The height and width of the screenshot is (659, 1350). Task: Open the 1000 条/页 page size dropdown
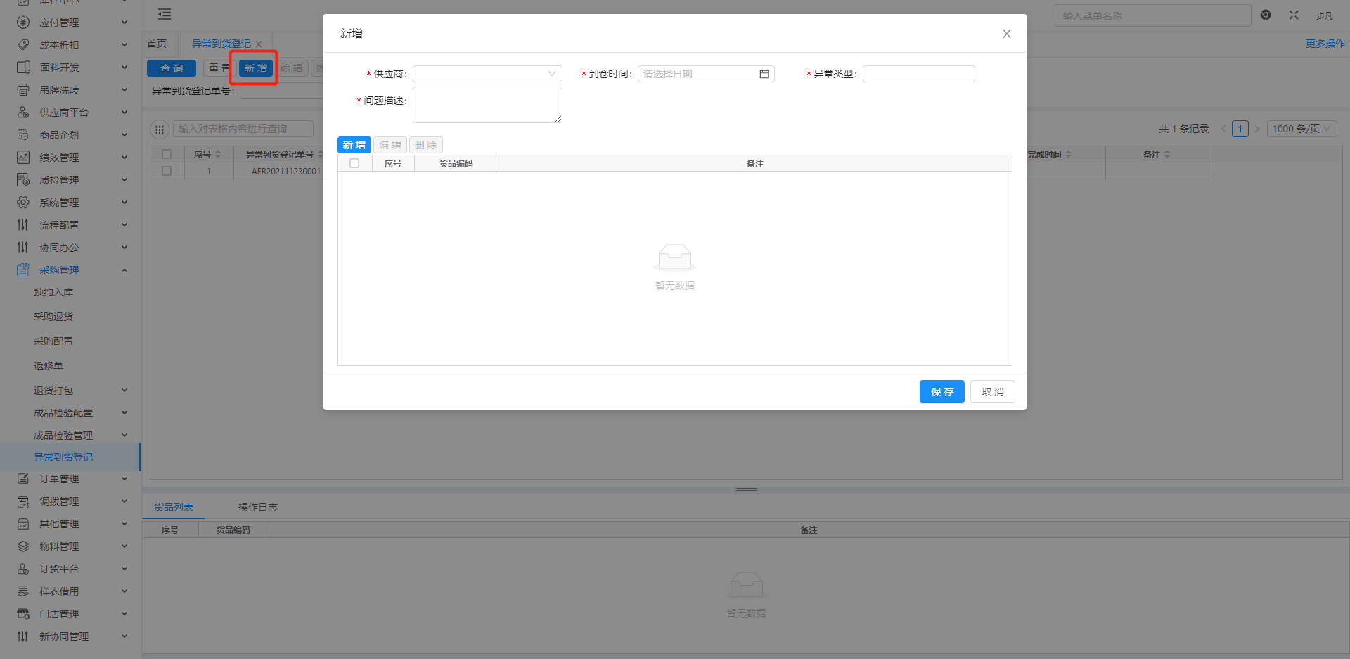[1301, 129]
